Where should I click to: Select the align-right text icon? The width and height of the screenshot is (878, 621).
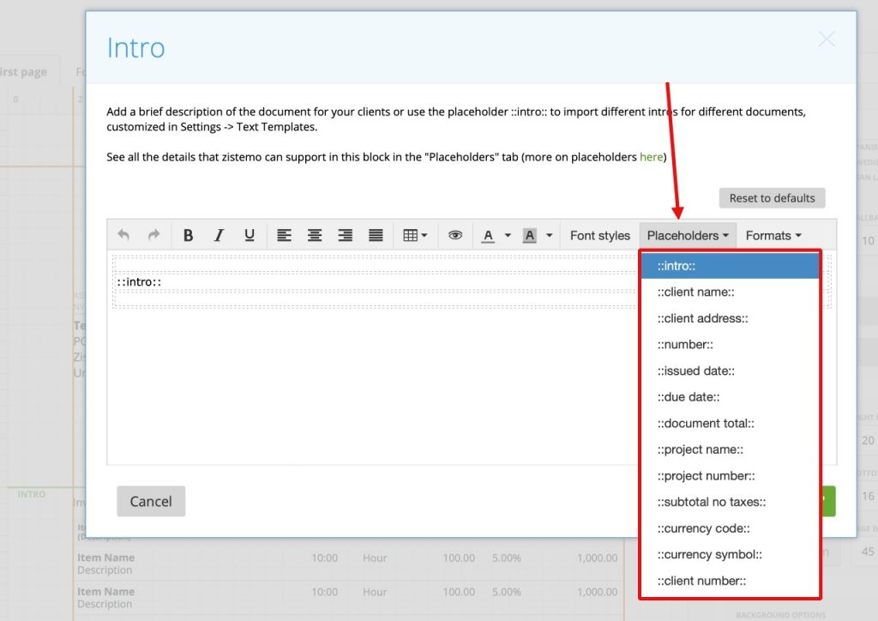point(346,235)
